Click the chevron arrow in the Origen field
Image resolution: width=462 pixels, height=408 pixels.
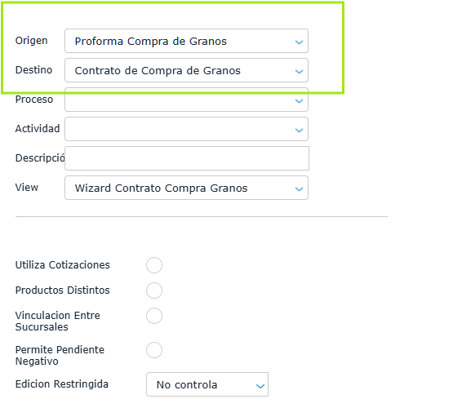299,42
